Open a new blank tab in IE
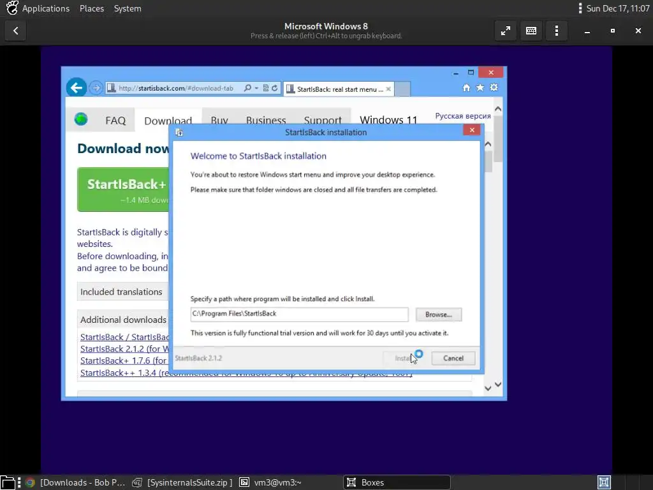Image resolution: width=653 pixels, height=490 pixels. click(402, 89)
